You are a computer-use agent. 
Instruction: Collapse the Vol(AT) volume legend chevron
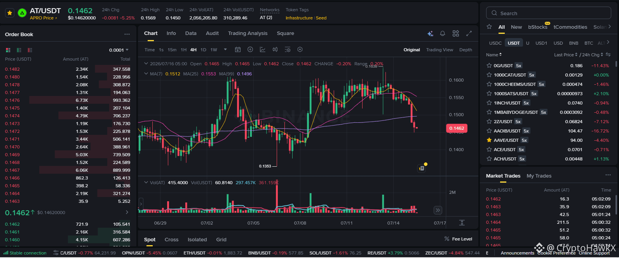(146, 182)
